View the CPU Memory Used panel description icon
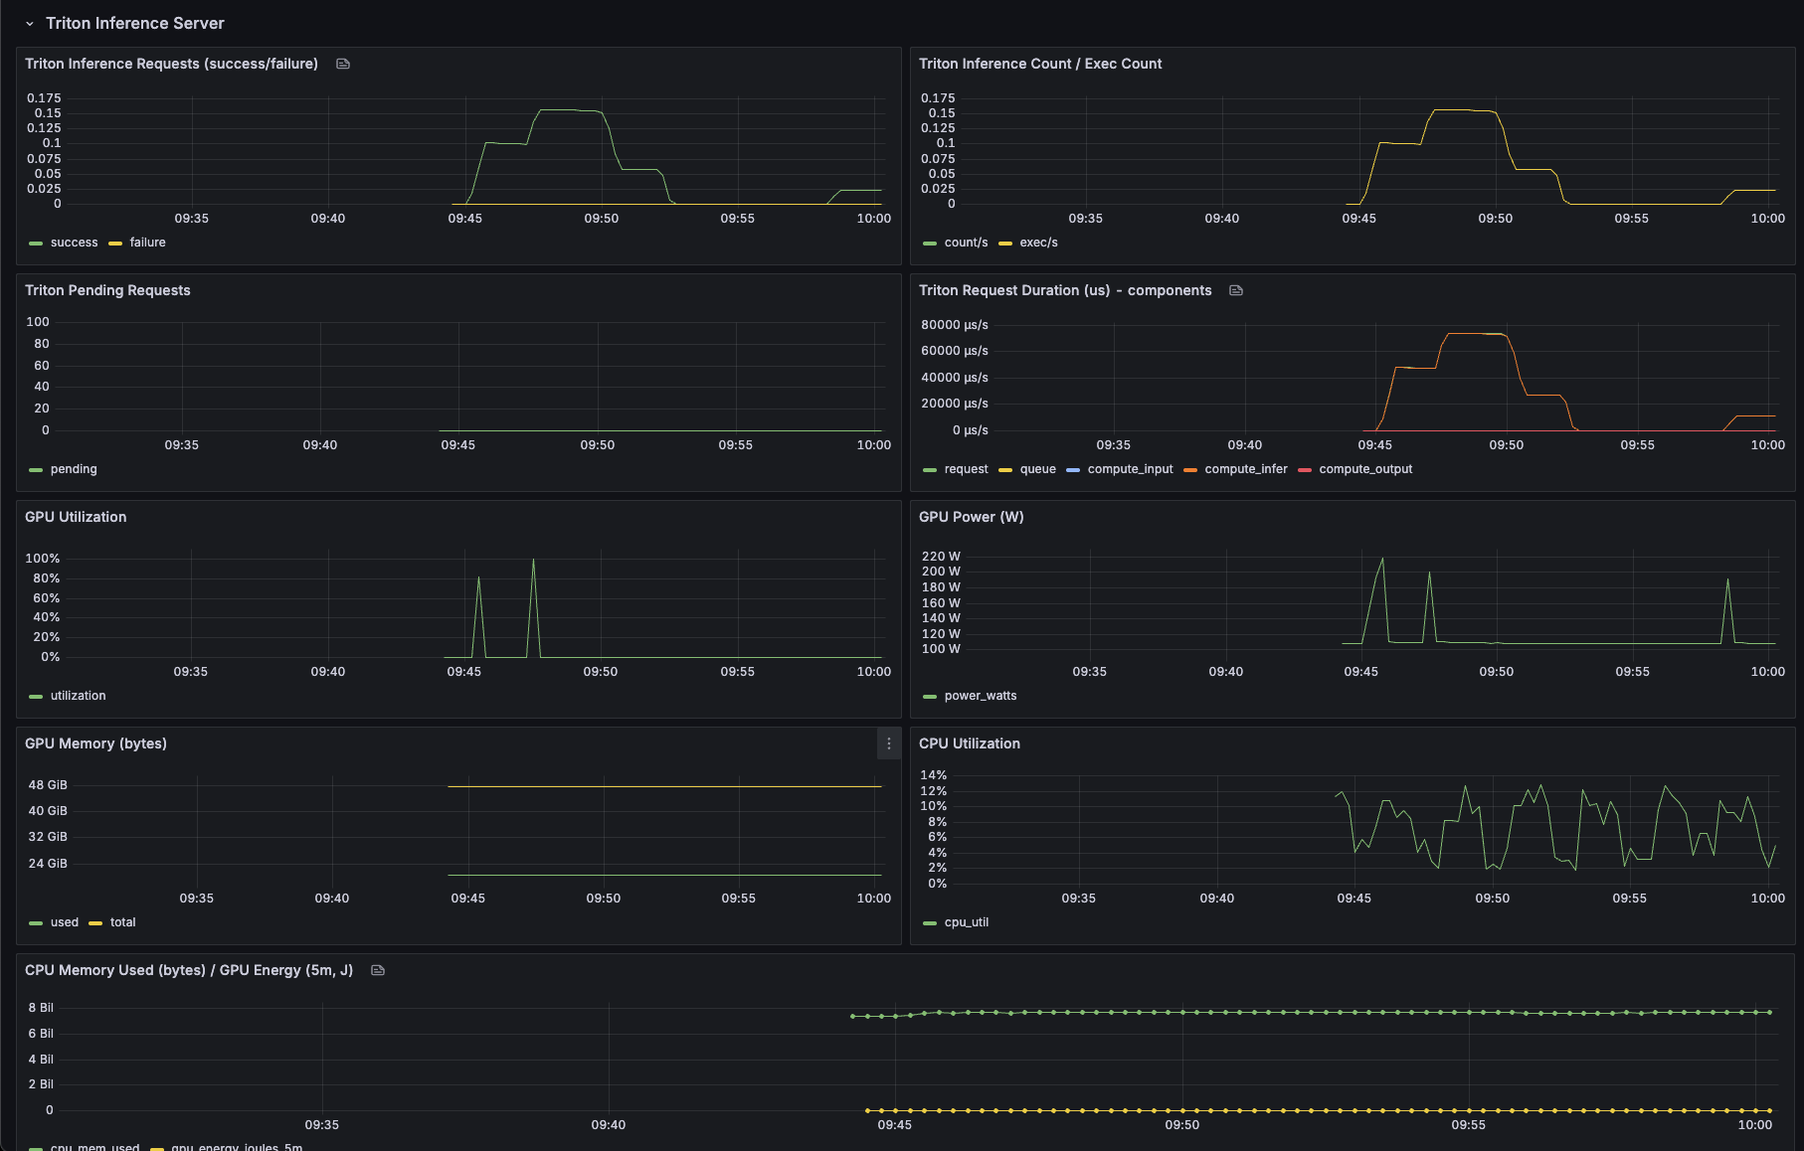The height and width of the screenshot is (1151, 1804). pos(377,970)
